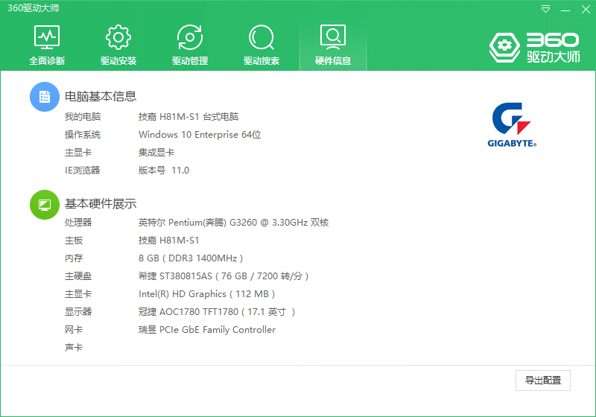This screenshot has width=596, height=417.
Task: Click the 版本号 11.0 value
Action: 164,170
